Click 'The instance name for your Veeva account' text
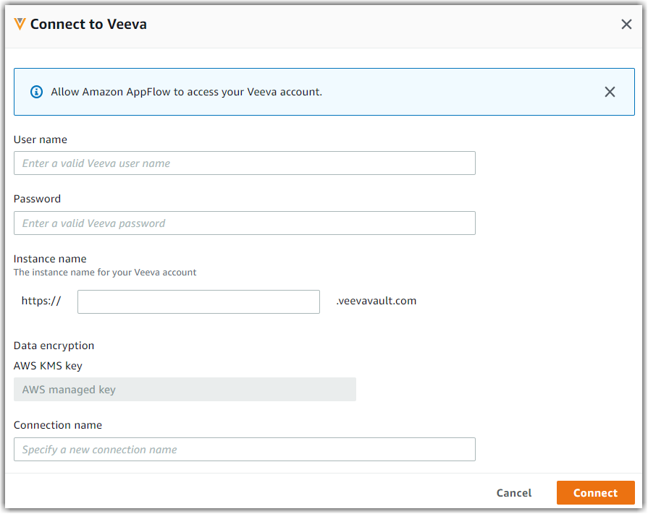The height and width of the screenshot is (514, 648). pos(105,273)
